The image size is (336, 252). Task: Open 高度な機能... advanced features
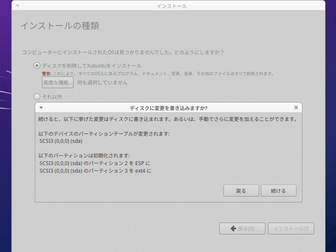pos(58,82)
